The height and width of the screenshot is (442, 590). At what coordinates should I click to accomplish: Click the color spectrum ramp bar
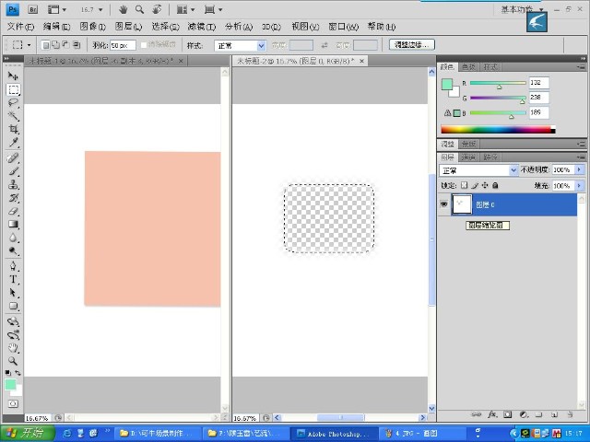click(494, 129)
